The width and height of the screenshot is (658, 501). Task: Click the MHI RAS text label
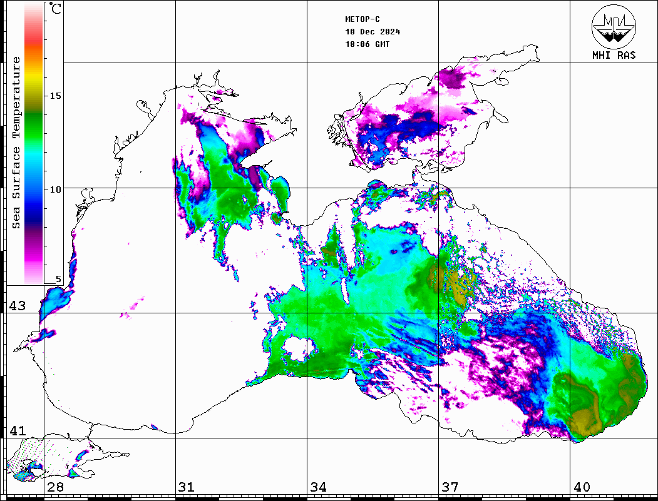click(614, 55)
